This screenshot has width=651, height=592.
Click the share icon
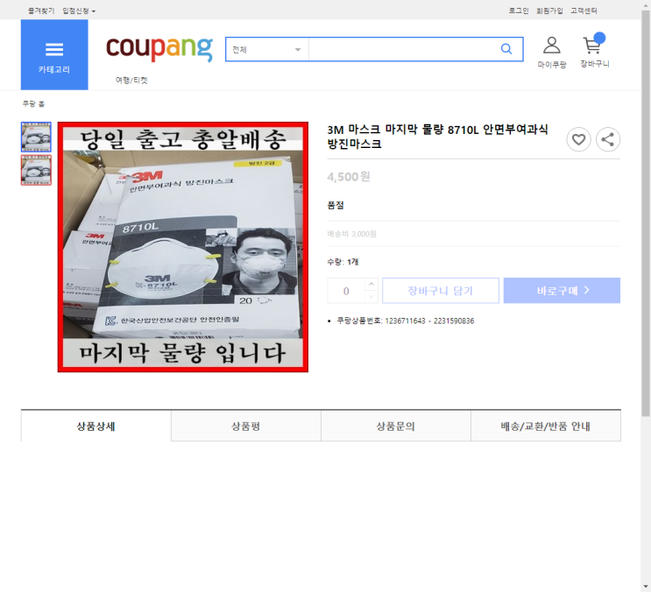click(608, 139)
